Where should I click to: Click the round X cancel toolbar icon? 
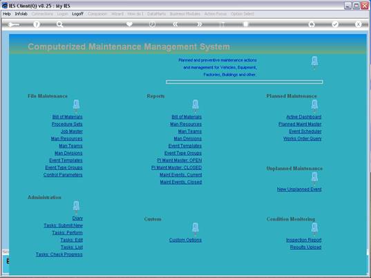click(359, 24)
